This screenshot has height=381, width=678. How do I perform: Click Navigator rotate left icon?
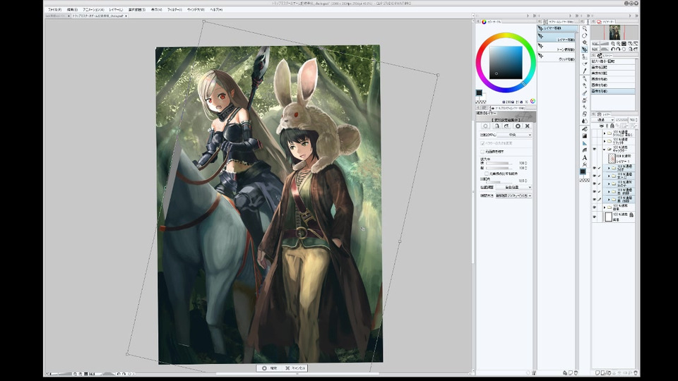613,49
